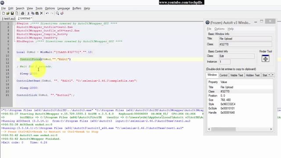Open the SciTE Help menu
281x158 pixels.
(87, 8)
